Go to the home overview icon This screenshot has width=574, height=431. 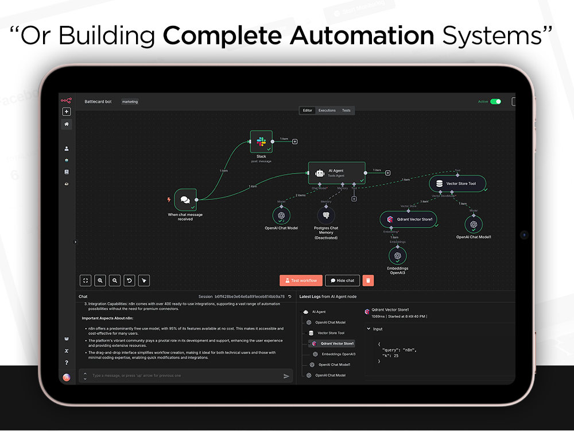click(x=66, y=124)
